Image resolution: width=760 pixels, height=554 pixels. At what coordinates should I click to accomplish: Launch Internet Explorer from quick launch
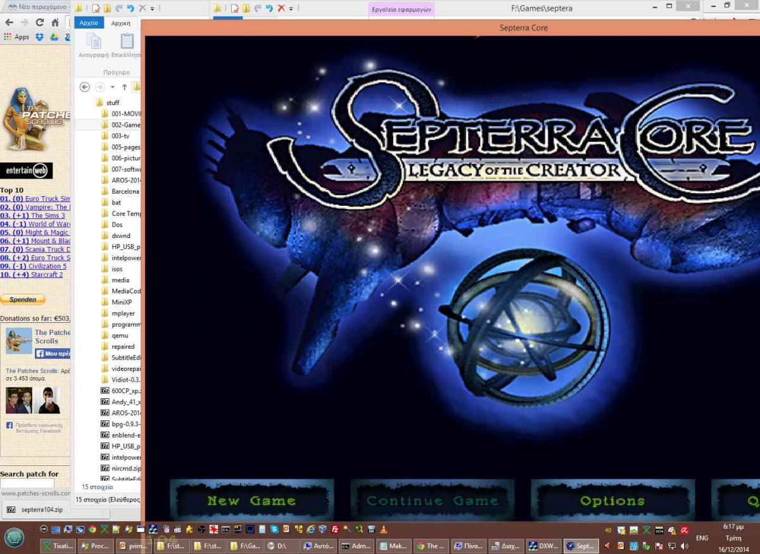point(310,529)
